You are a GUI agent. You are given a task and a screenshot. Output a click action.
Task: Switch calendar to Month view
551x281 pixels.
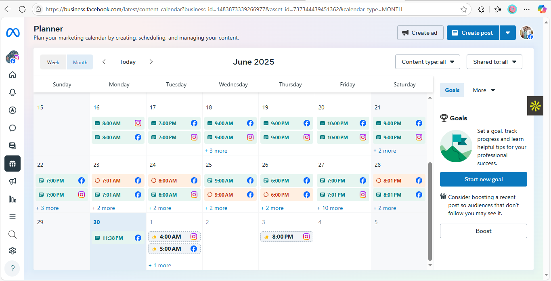point(80,62)
